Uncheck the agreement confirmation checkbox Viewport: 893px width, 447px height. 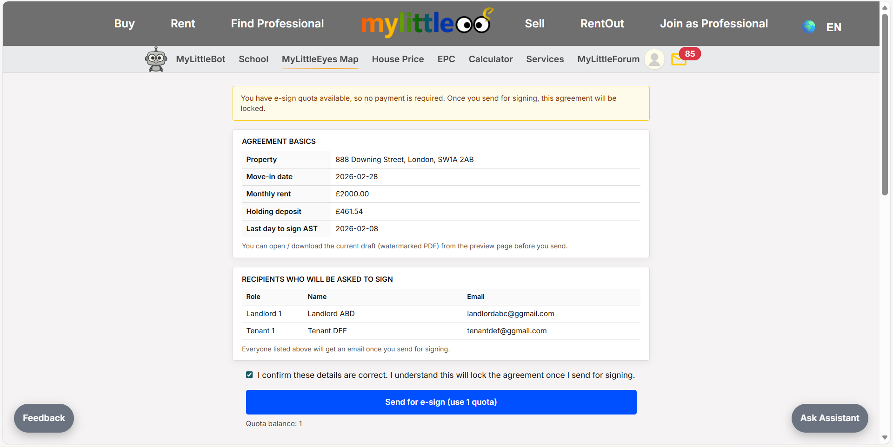(249, 375)
